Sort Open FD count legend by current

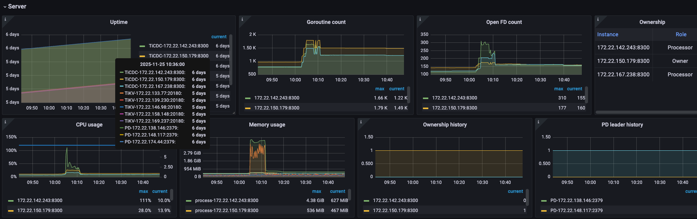click(x=574, y=89)
